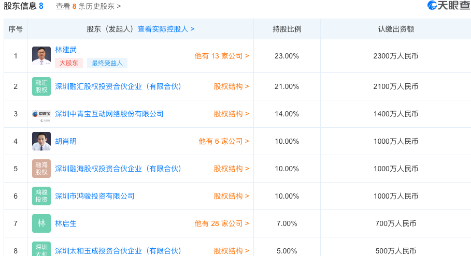Click the 最终受益人 tag
The width and height of the screenshot is (471, 256).
point(107,63)
